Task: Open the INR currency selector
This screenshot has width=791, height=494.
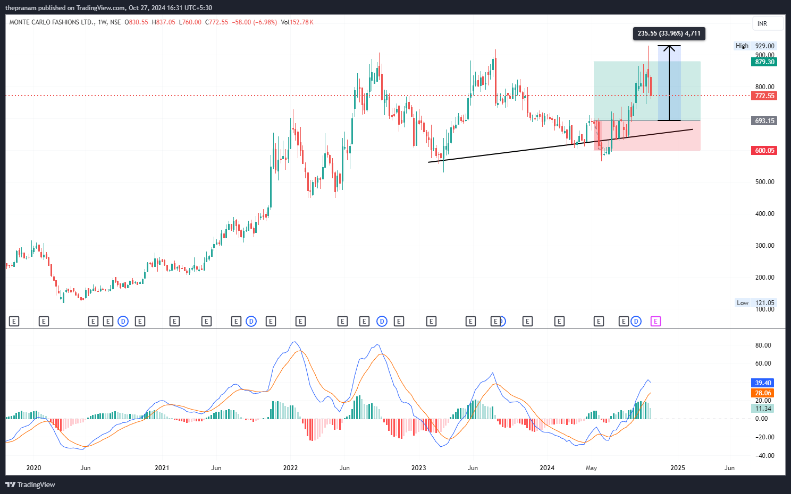Action: (x=768, y=24)
